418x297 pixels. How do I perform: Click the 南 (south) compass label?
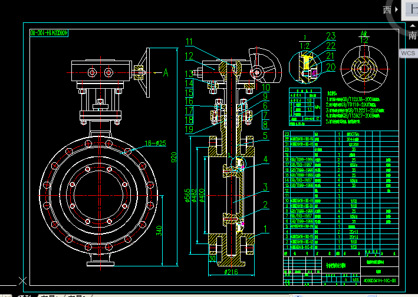pyautogui.click(x=413, y=35)
